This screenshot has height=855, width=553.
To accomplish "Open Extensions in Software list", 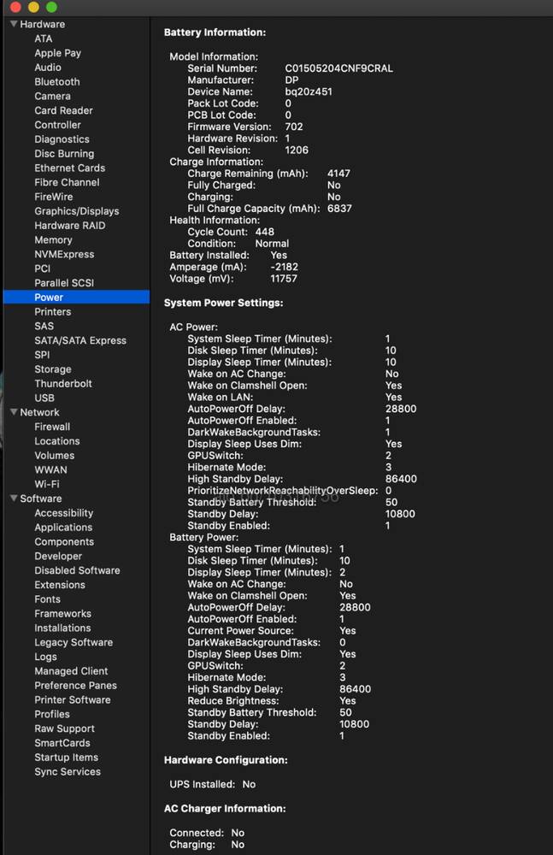I will click(60, 585).
